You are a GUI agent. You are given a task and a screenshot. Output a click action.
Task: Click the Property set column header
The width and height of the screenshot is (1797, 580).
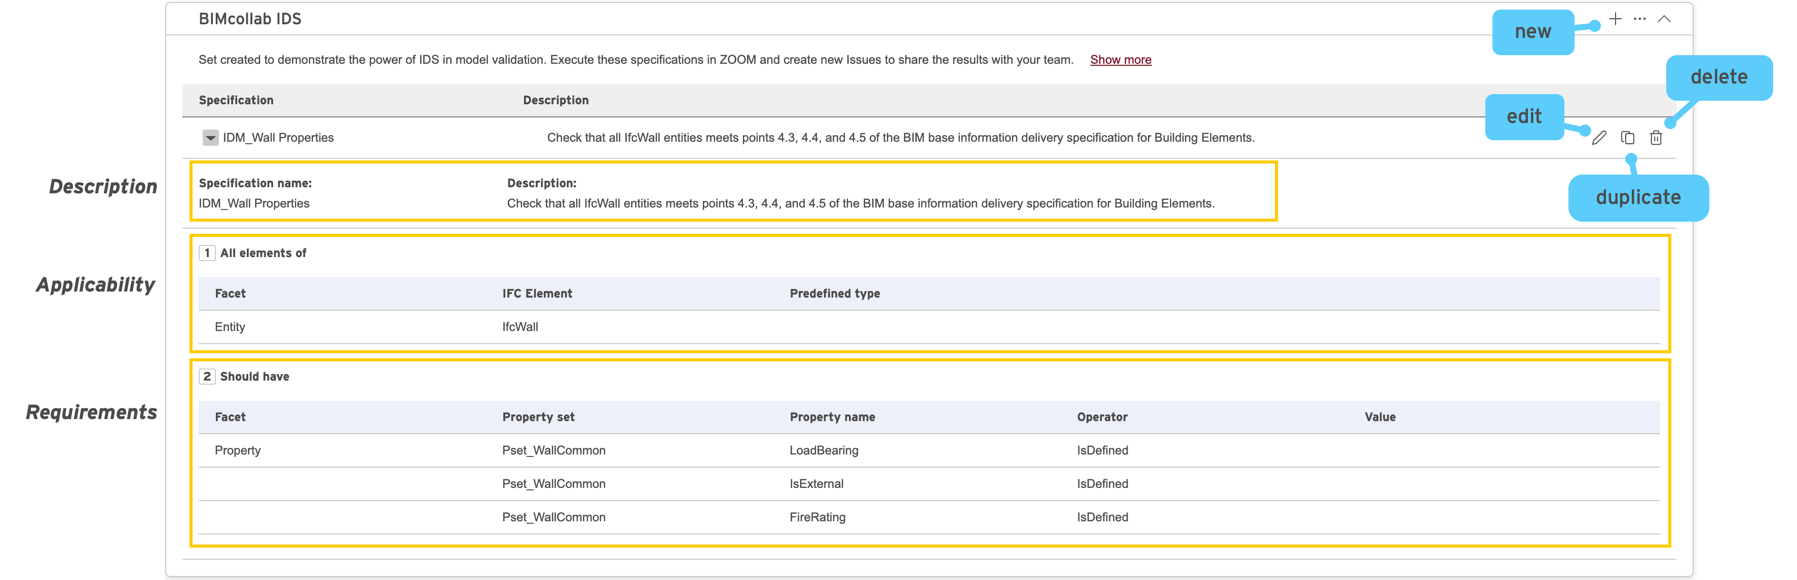[x=539, y=417]
